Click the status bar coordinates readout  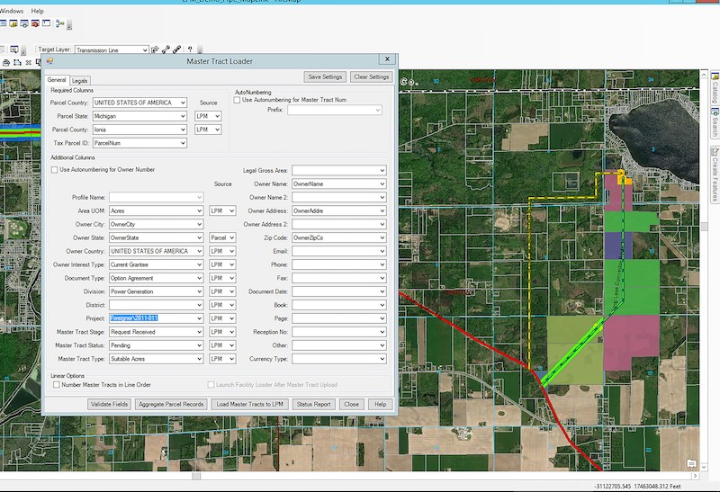pyautogui.click(x=637, y=486)
